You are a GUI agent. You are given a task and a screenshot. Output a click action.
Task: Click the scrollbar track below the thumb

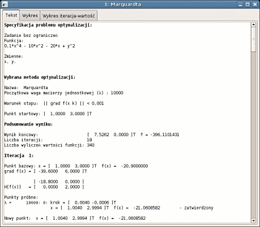click(253, 135)
